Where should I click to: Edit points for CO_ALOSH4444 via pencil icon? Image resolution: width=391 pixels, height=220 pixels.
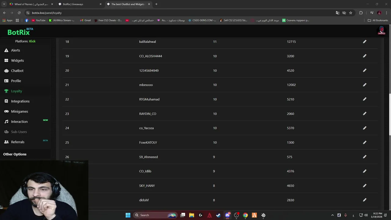pos(364,56)
